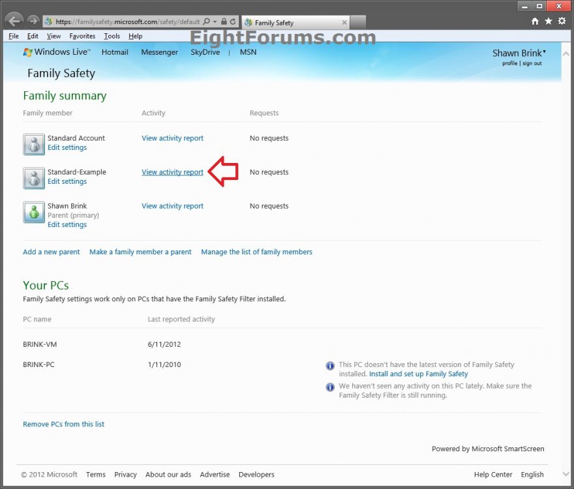574x489 pixels.
Task: Click the browser Forward arrow button
Action: [33, 22]
